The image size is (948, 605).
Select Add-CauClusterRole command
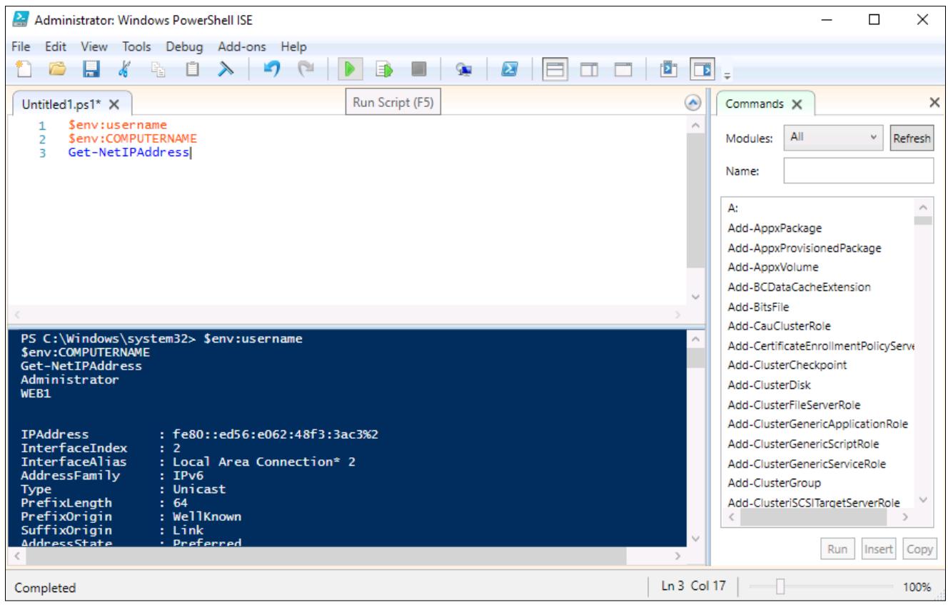click(x=780, y=326)
